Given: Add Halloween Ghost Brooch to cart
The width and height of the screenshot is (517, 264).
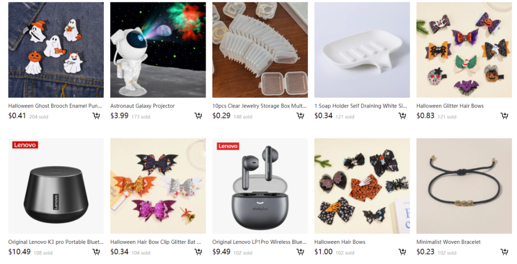Looking at the screenshot, I should coord(96,116).
